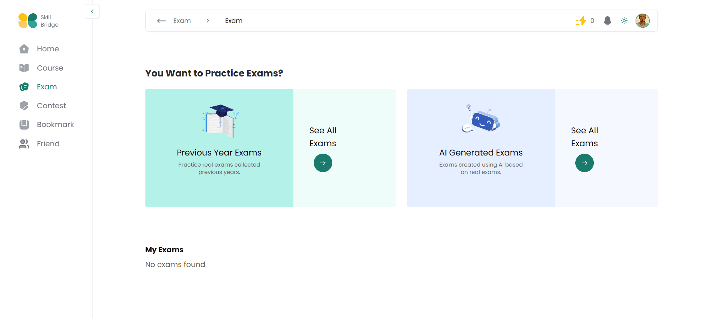Image resolution: width=710 pixels, height=318 pixels.
Task: Click the Skill Bridge logo
Action: click(38, 21)
